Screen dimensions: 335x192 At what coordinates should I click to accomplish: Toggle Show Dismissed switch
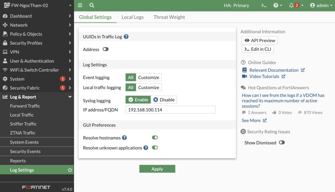point(282,143)
